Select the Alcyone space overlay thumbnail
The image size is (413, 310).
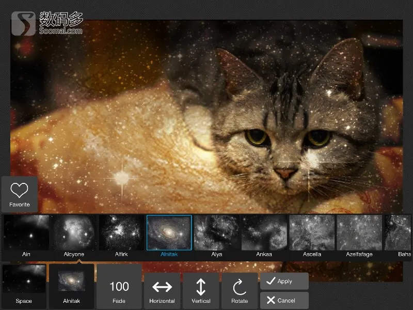pyautogui.click(x=74, y=233)
